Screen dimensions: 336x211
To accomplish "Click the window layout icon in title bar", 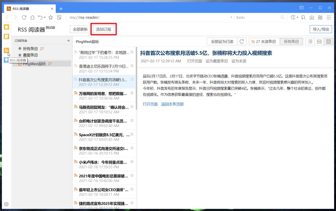I will [x=301, y=8].
